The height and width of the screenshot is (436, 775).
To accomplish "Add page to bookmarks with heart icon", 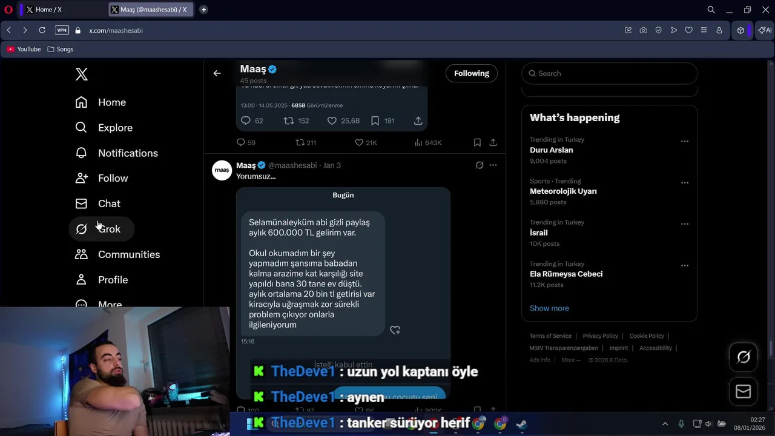I will 688,30.
